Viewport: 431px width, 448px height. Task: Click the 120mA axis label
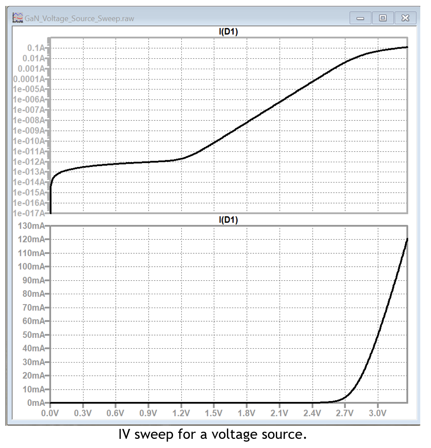(x=31, y=239)
